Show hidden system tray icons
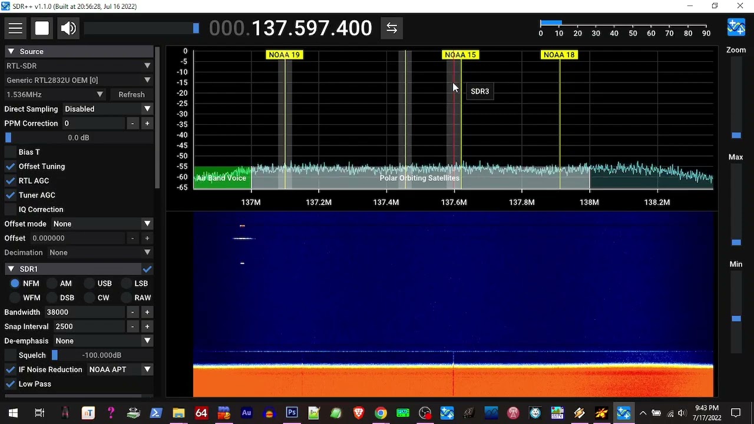 point(643,413)
